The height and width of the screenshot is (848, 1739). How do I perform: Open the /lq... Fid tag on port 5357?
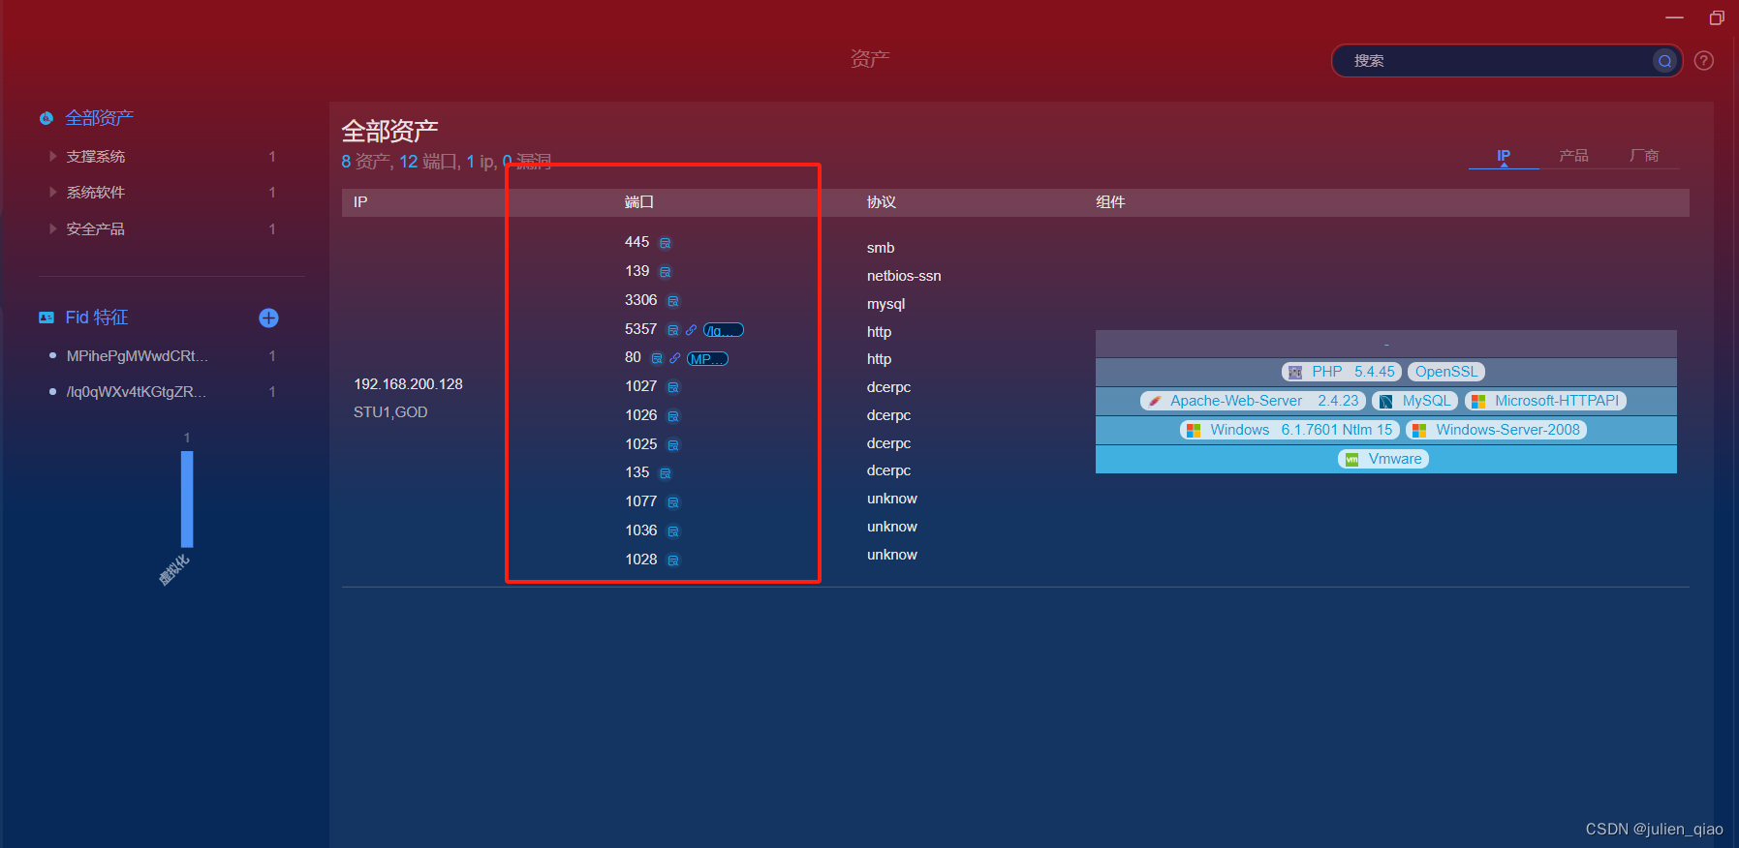(x=724, y=330)
